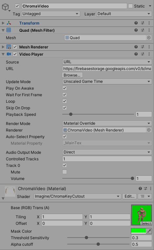Screen dimensions: 154x250
Task: Click the Transform axes icon
Action: pyautogui.click(x=9, y=23)
